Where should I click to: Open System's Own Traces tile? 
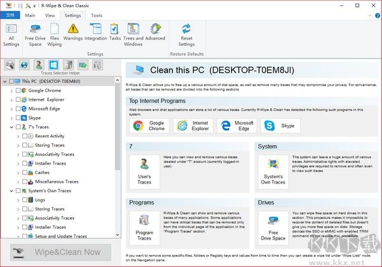273,172
